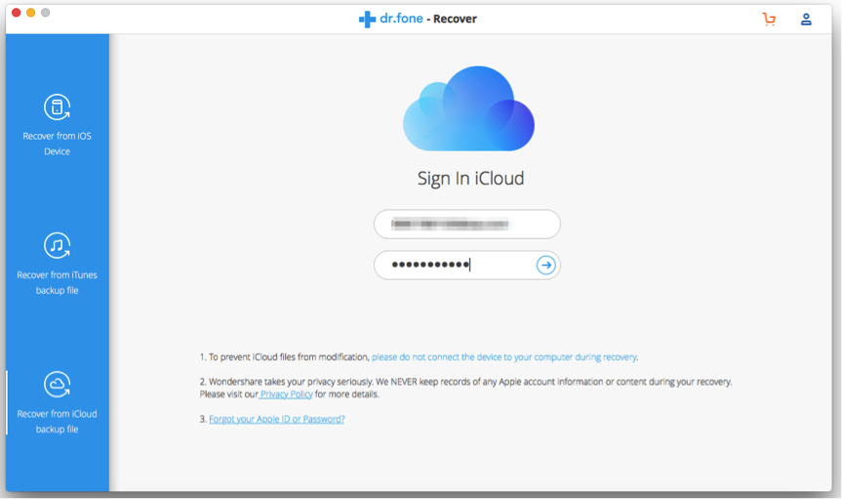Select Recover from iTunes backup icon
842x499 pixels.
[57, 246]
